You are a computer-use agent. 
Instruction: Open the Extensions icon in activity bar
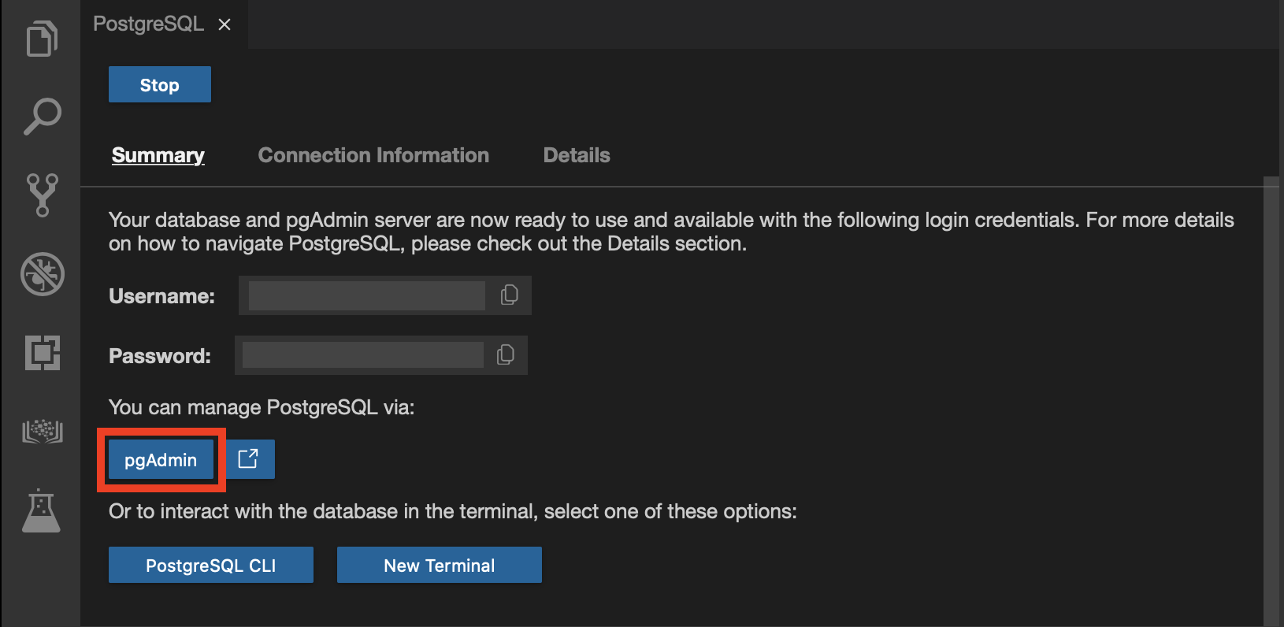(x=42, y=352)
